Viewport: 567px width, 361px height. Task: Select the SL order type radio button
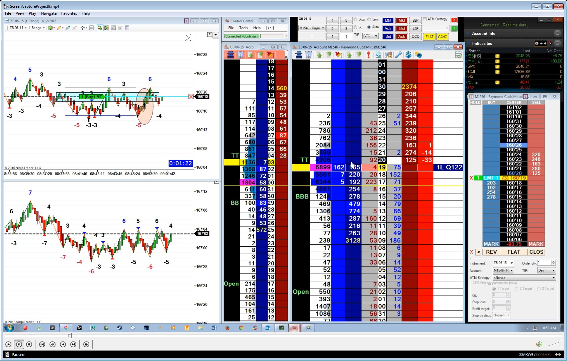coord(355,27)
